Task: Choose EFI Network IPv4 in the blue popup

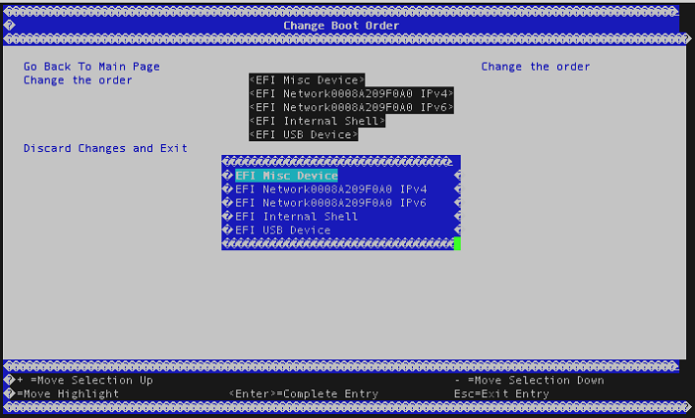Action: [x=331, y=190]
